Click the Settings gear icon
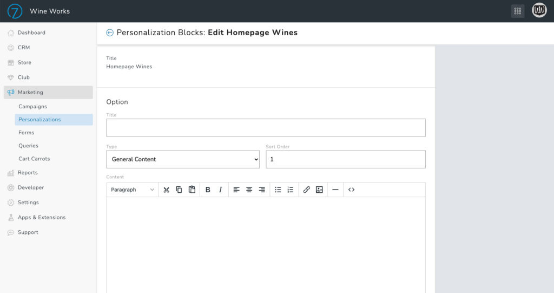This screenshot has height=293, width=554. coord(11,203)
